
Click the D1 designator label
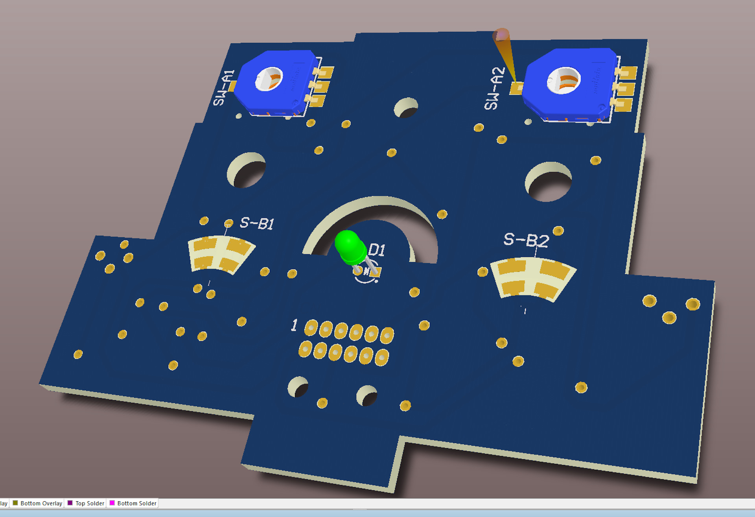pos(377,250)
